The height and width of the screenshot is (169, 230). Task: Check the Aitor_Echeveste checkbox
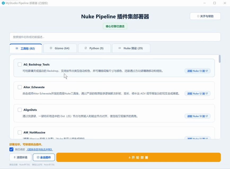click(20, 87)
